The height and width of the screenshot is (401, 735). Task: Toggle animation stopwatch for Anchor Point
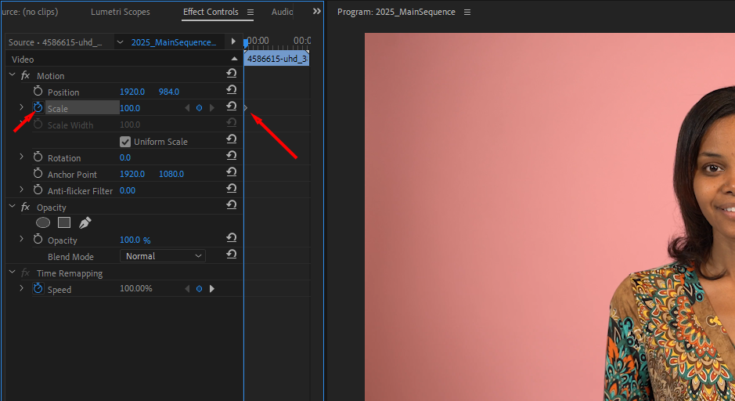tap(38, 174)
